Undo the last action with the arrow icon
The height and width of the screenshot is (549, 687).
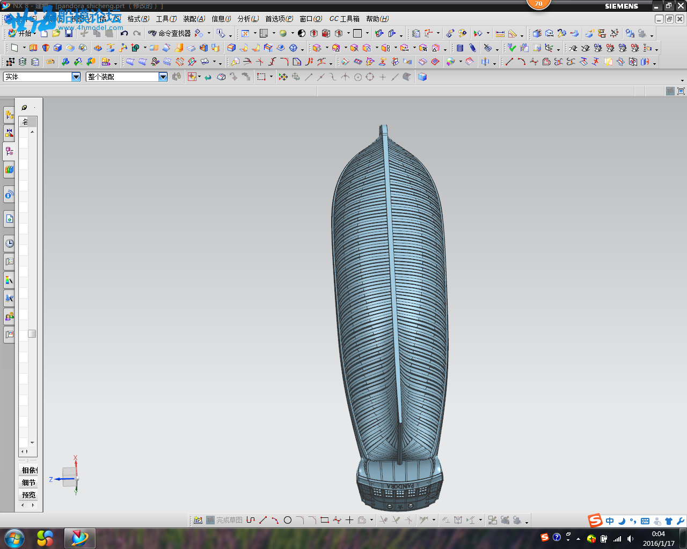[124, 33]
